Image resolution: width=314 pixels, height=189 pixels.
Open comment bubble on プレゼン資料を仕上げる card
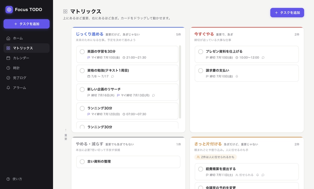tap(263, 57)
